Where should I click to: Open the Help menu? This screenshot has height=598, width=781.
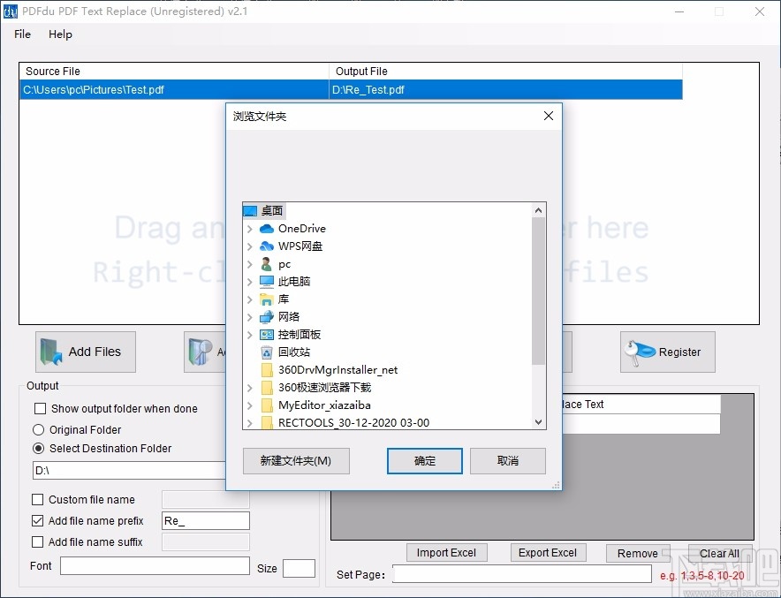tap(60, 34)
